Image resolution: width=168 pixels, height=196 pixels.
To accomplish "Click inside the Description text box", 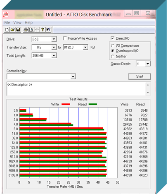I will 76,88.
